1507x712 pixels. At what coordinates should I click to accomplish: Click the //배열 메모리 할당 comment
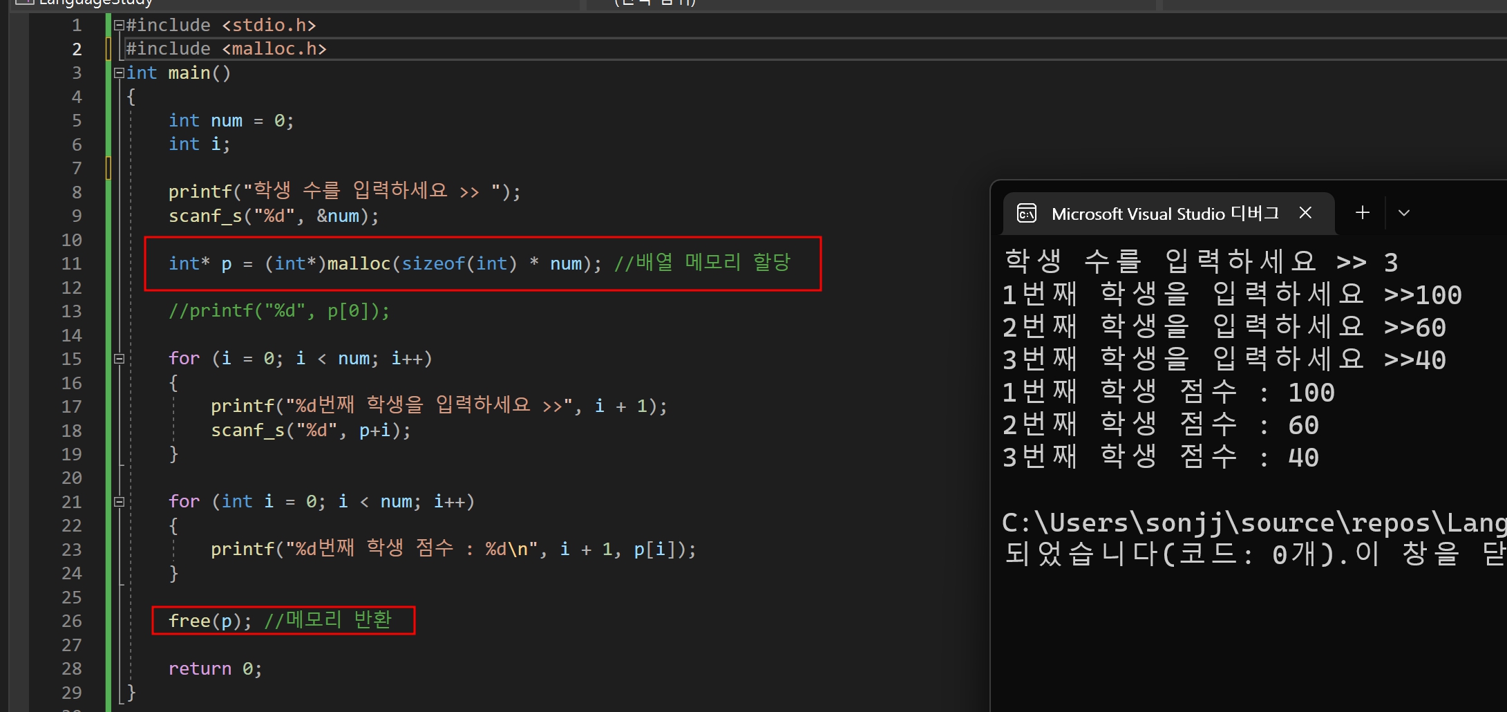(x=702, y=263)
